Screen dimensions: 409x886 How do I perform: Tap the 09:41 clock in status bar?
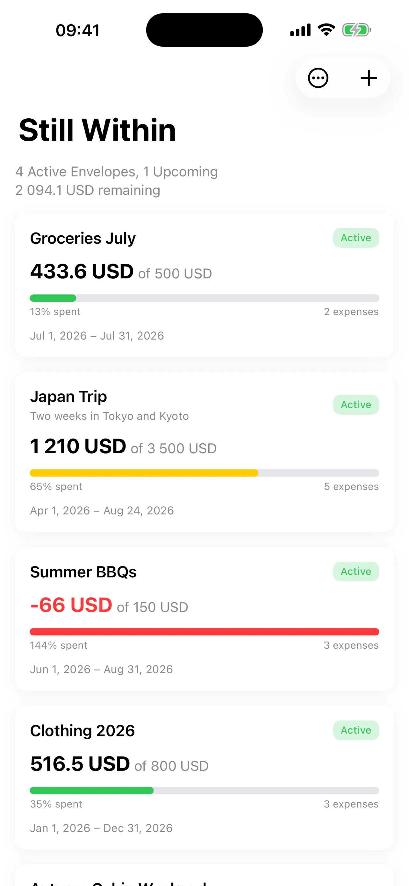(x=78, y=30)
